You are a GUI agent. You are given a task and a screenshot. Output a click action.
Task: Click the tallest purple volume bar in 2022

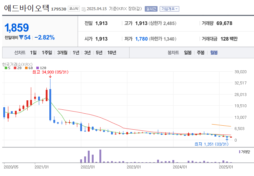(100, 156)
